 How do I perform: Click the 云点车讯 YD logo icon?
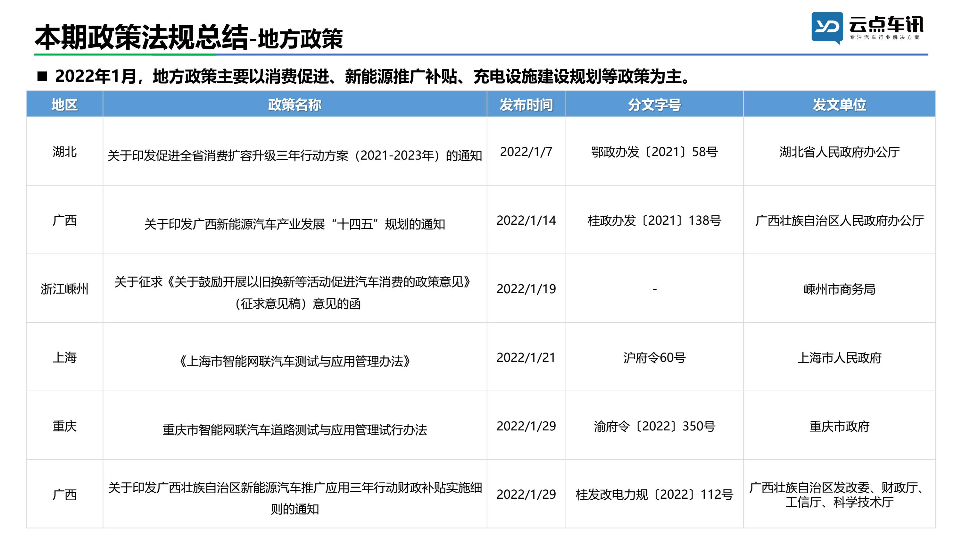827,28
